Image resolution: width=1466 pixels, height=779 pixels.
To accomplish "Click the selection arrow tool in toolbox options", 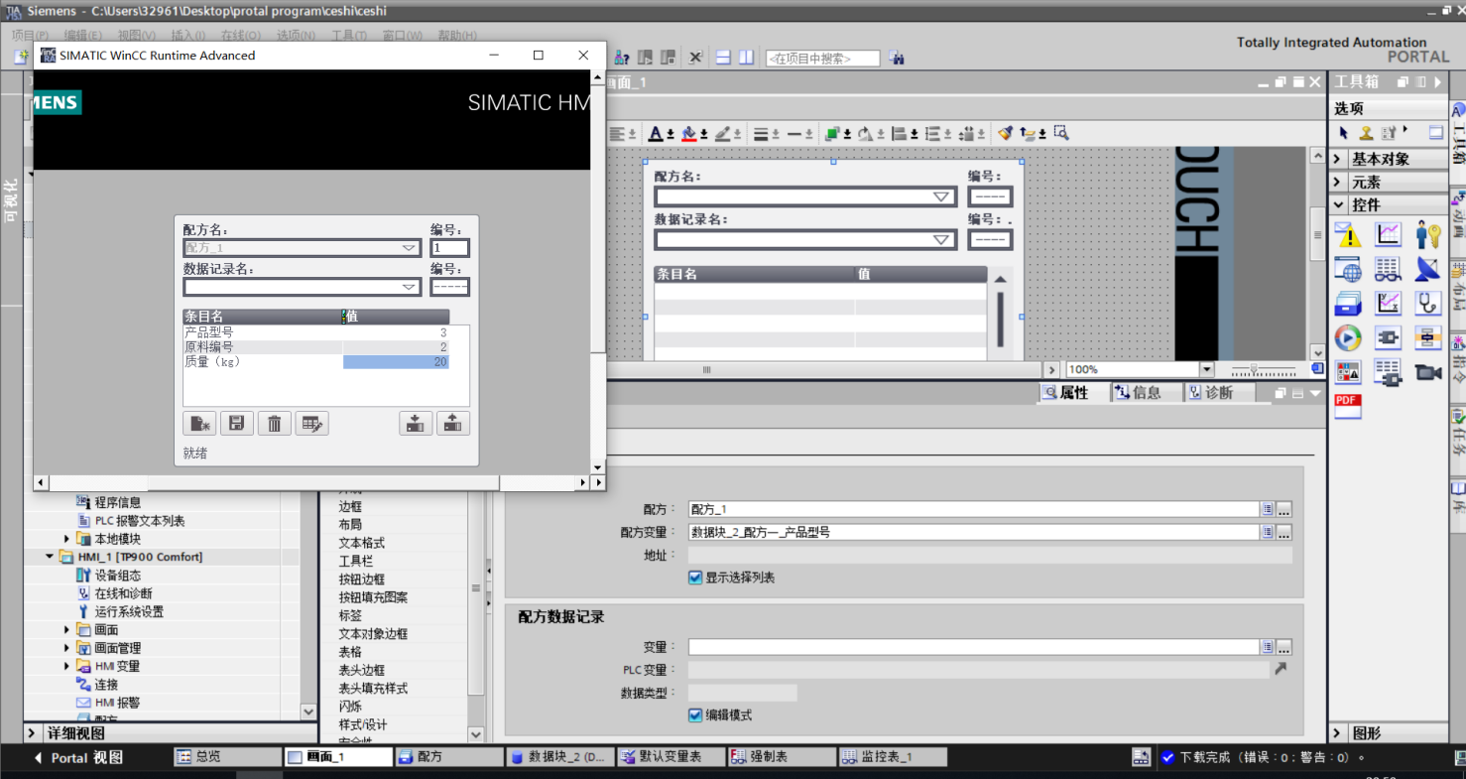I will [1344, 132].
